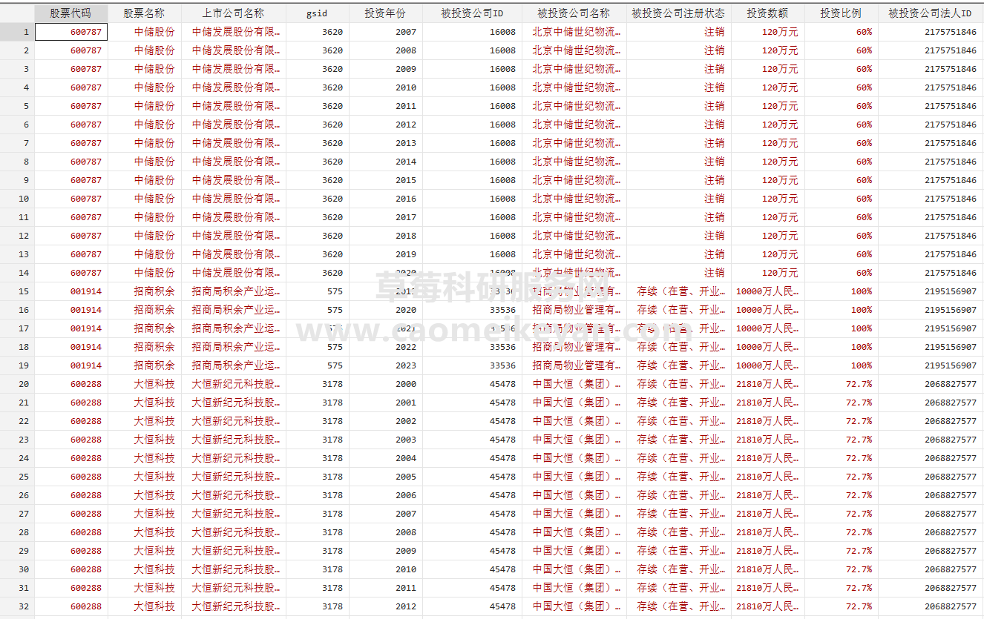
Task: Select row number 32 header
Action: coord(17,606)
